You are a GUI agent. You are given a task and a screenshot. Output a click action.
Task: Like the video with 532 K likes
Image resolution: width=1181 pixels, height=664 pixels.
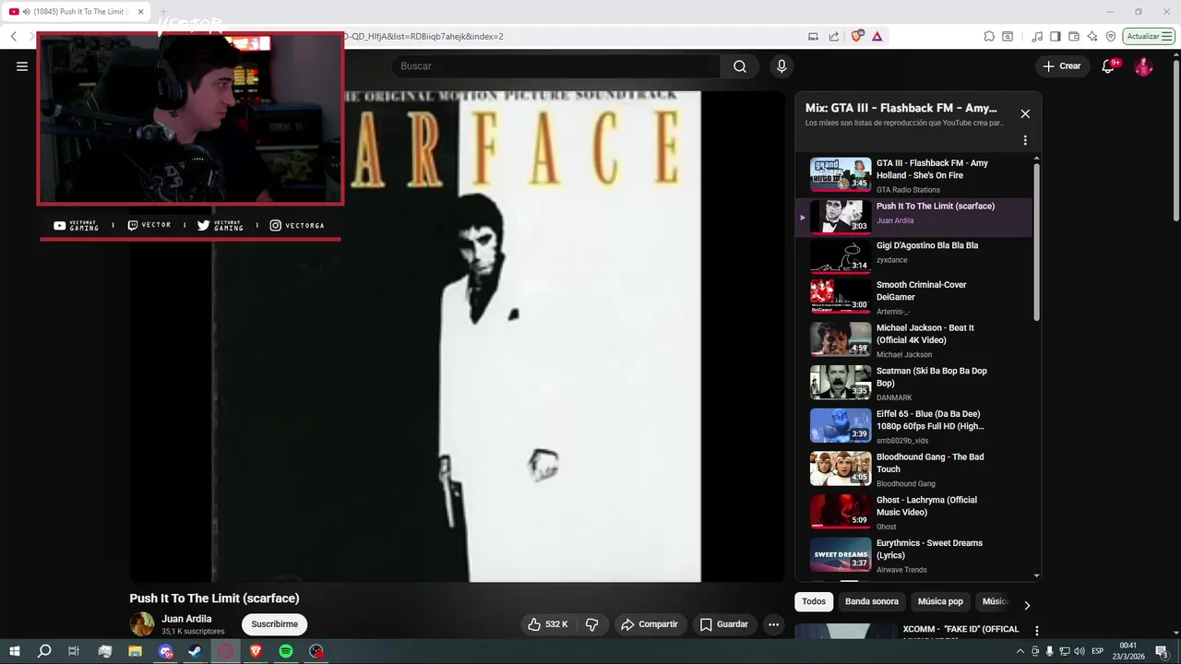click(548, 624)
